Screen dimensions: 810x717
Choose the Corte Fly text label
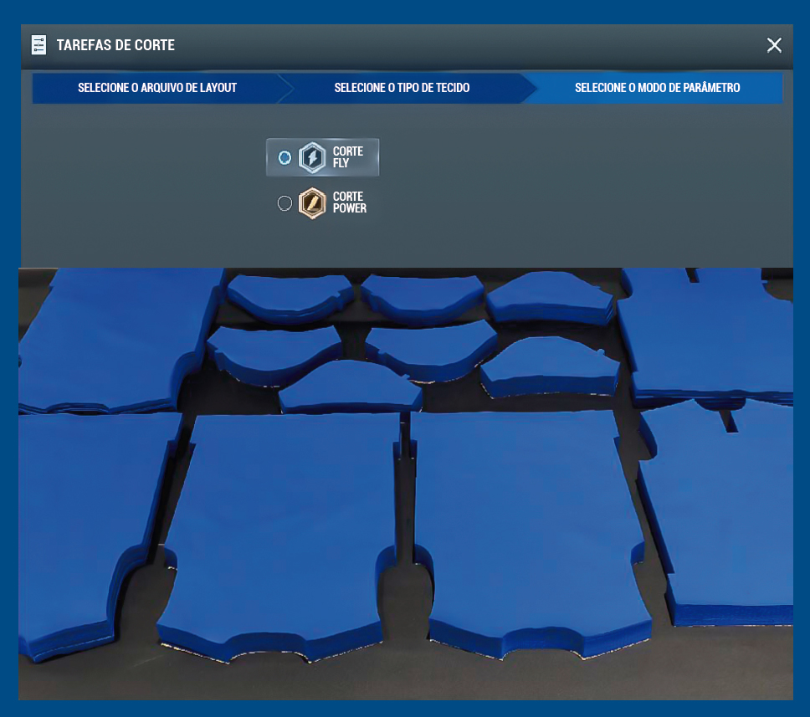tap(348, 157)
